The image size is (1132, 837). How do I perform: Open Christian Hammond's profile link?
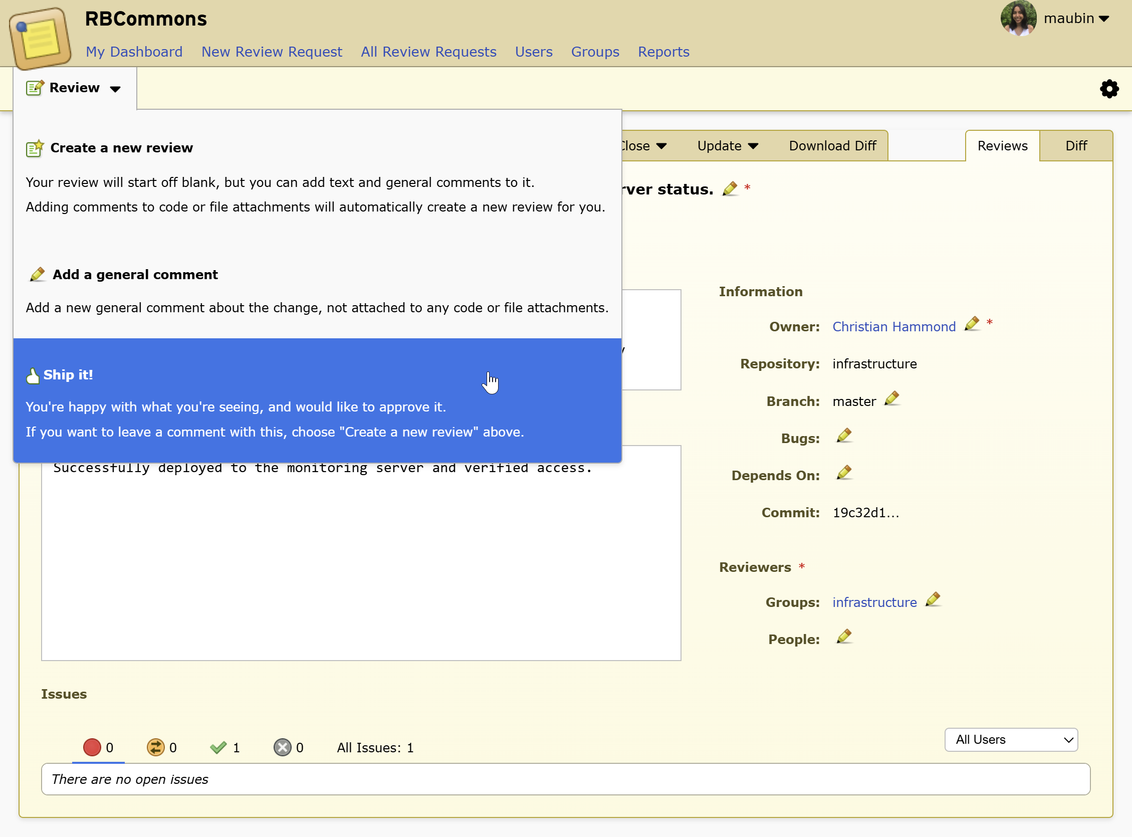coord(893,327)
